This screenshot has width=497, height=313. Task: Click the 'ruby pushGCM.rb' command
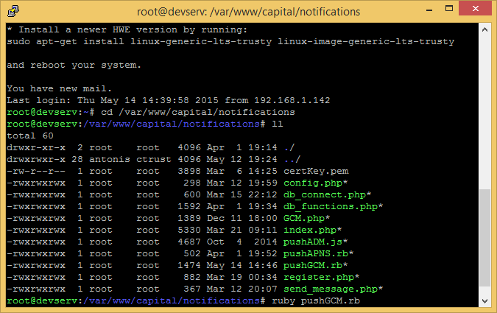coord(316,300)
